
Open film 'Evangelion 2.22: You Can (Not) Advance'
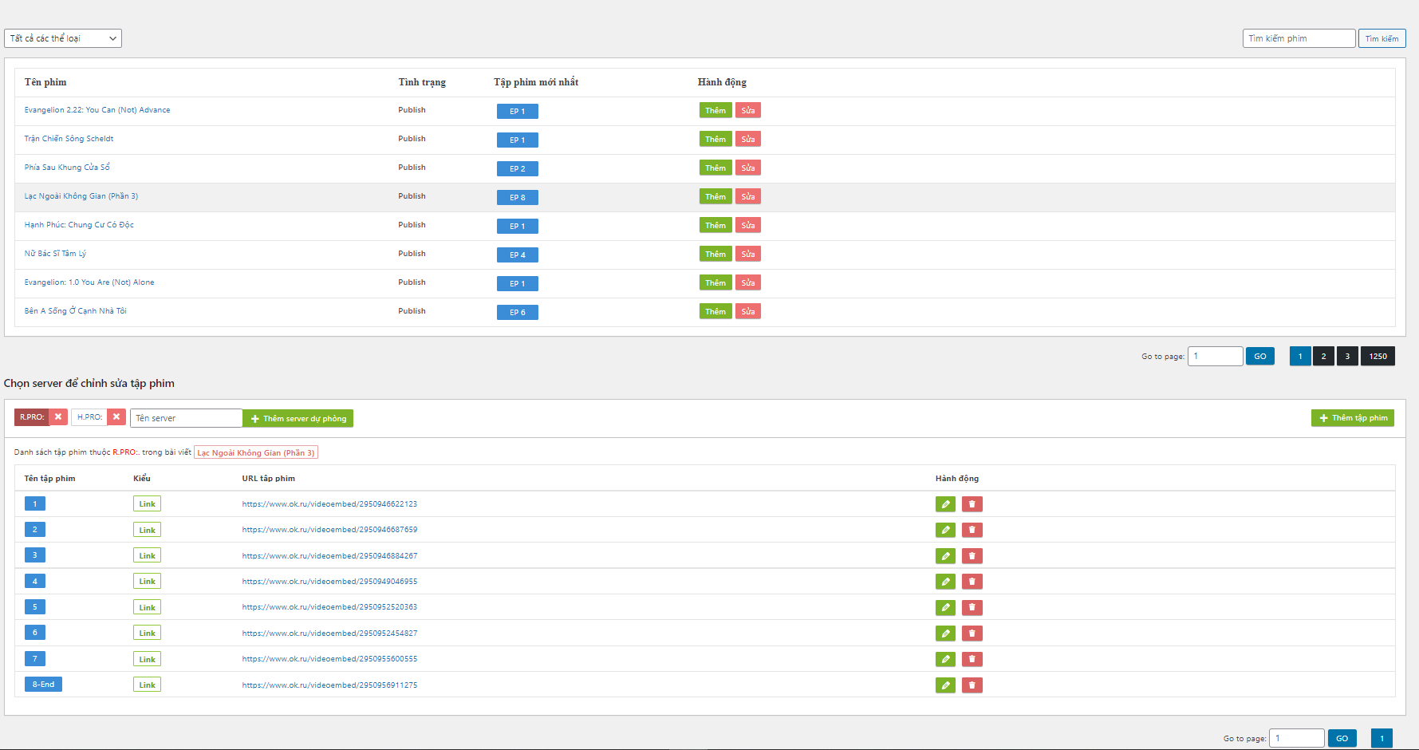[x=97, y=110]
